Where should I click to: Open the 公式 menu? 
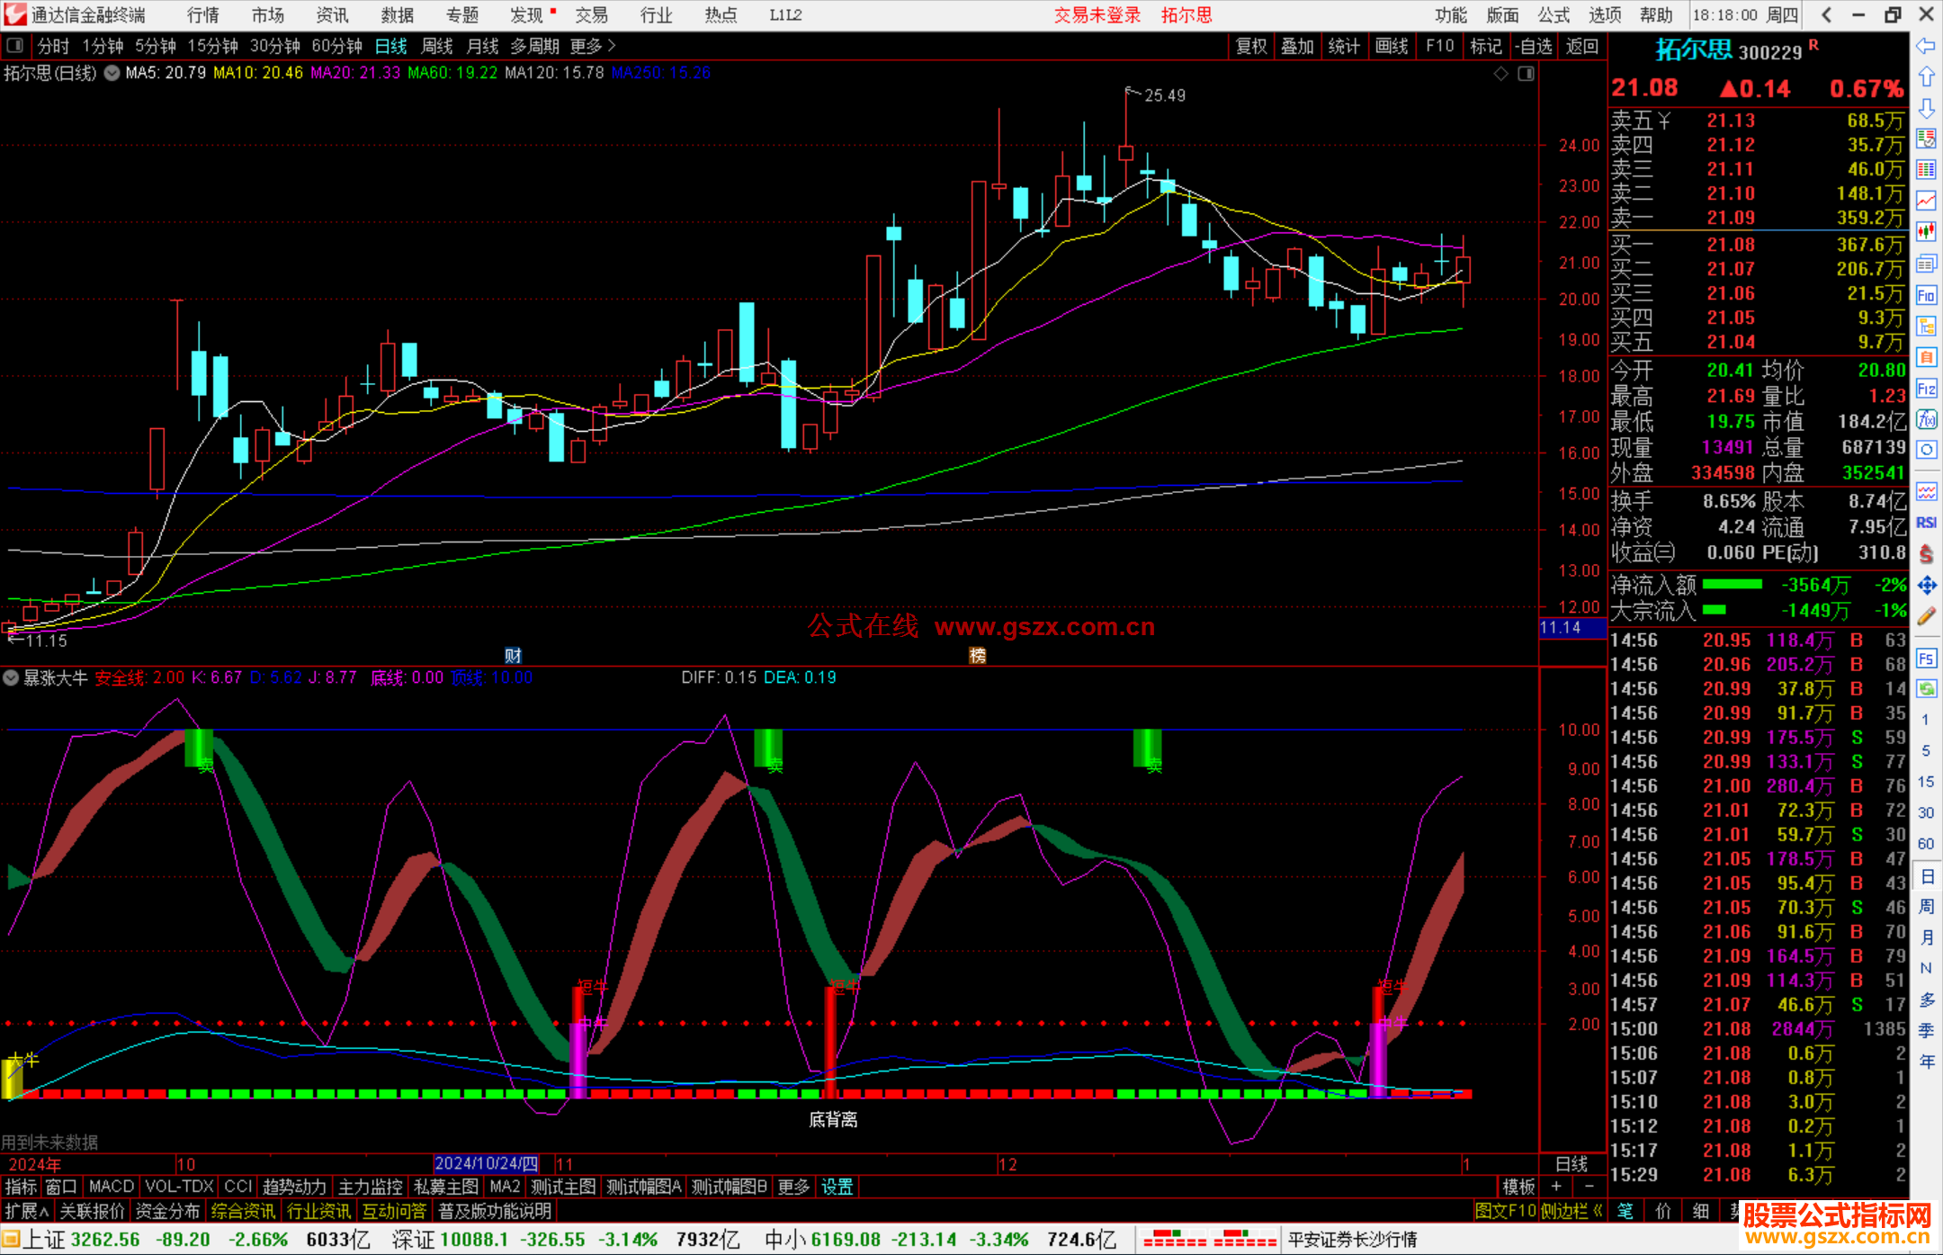point(1553,14)
